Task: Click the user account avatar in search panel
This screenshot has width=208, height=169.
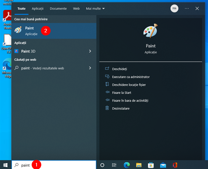Action: pos(174,8)
